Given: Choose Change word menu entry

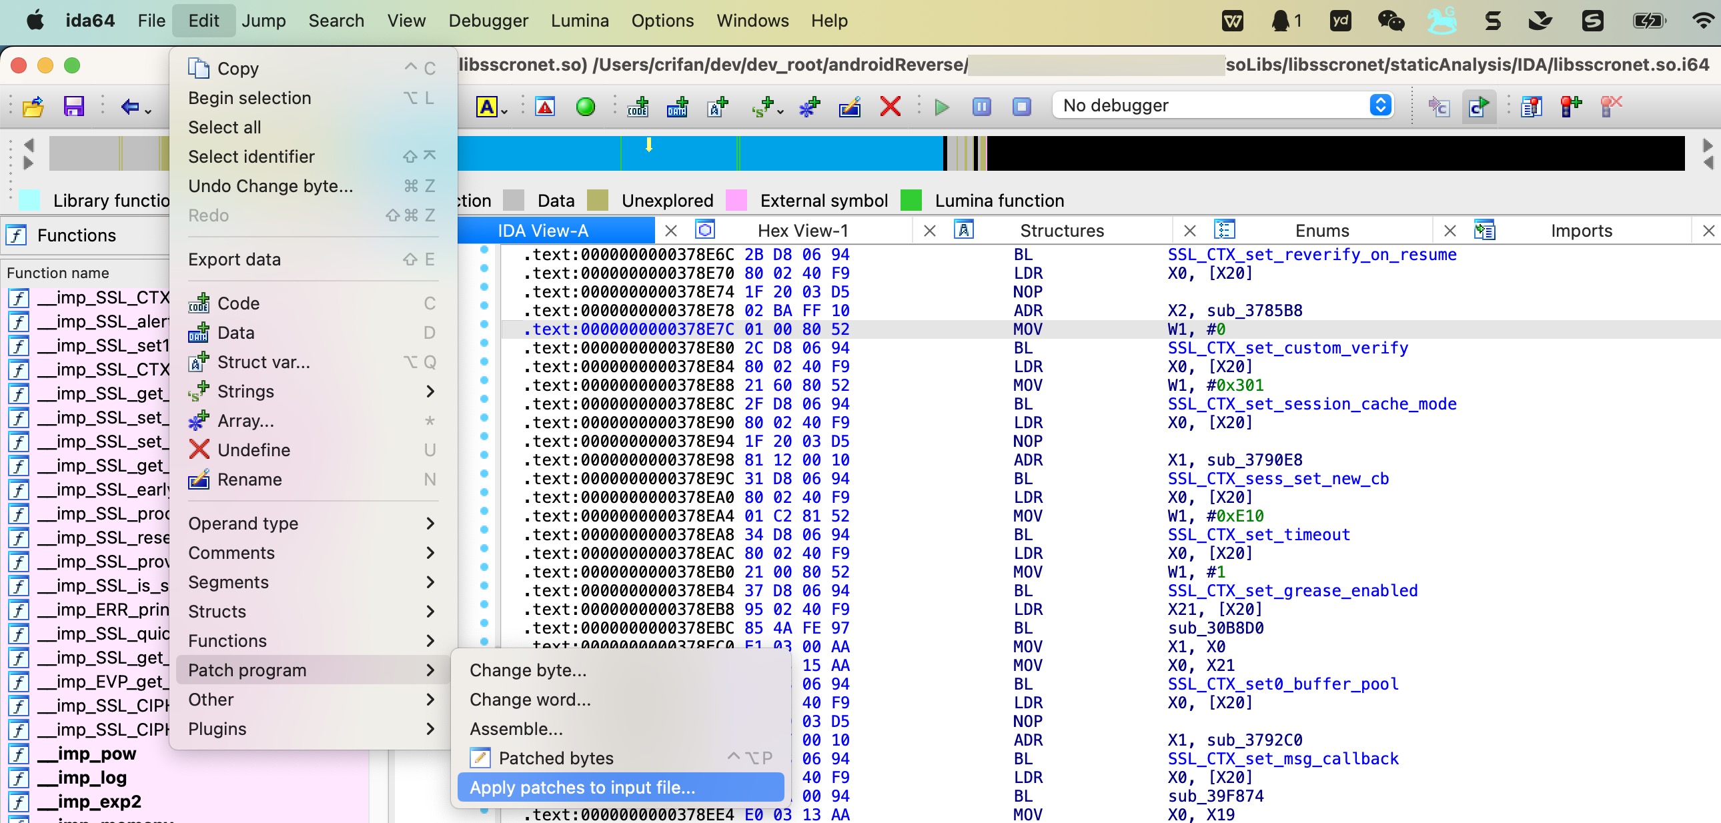Looking at the screenshot, I should point(620,700).
